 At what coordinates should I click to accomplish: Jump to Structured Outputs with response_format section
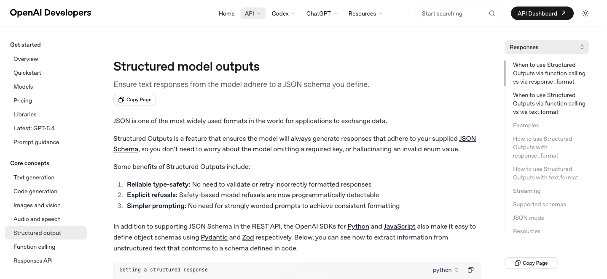click(543, 147)
